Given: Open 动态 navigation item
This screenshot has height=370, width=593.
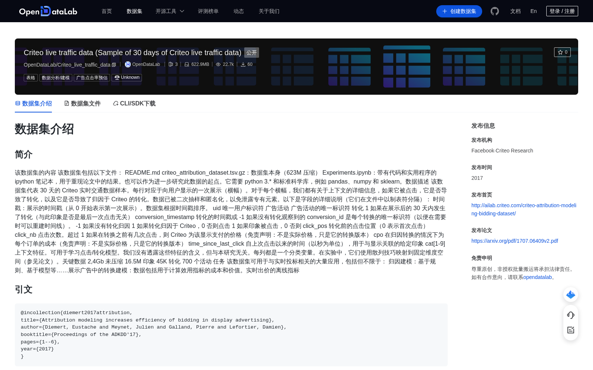Looking at the screenshot, I should (239, 11).
